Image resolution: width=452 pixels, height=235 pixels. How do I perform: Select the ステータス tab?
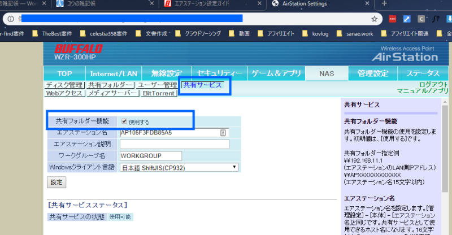422,73
